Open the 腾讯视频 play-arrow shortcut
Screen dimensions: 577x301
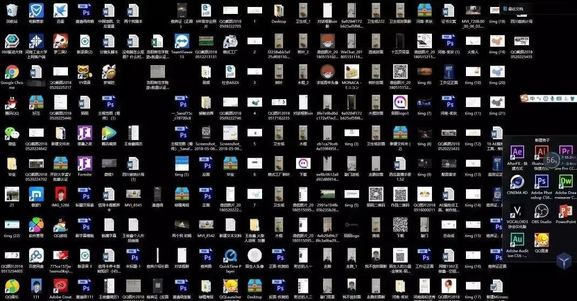109,133
